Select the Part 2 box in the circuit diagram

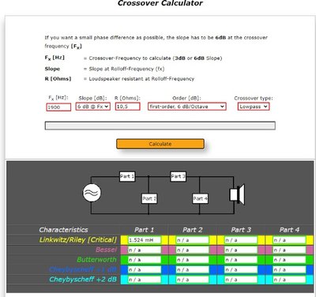coord(149,198)
